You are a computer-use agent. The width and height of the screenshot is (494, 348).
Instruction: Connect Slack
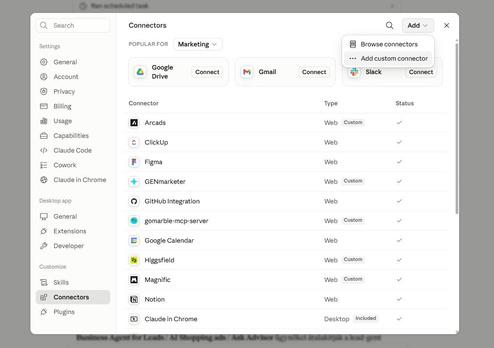pos(421,72)
